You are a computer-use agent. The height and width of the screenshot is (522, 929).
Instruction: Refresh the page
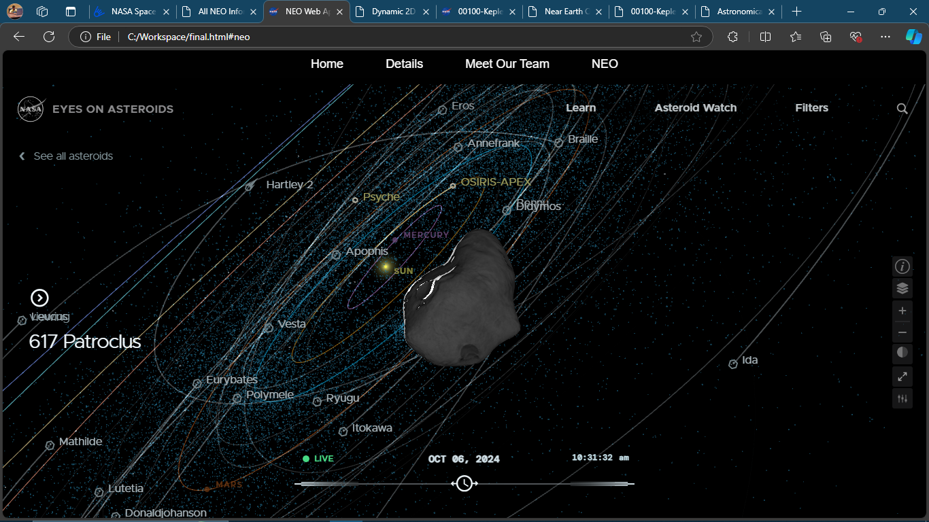click(x=49, y=37)
